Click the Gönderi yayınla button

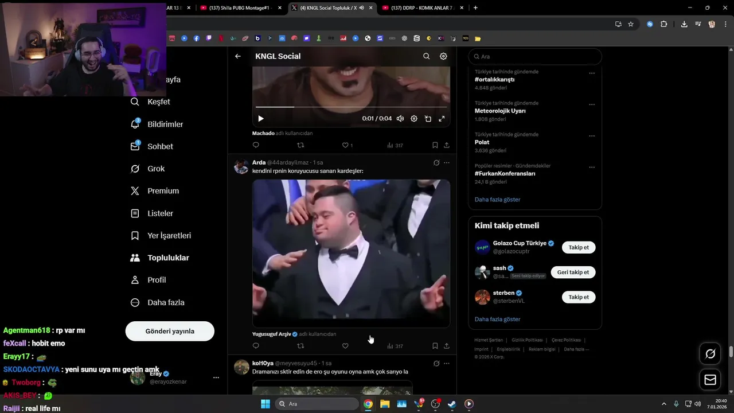pos(170,331)
